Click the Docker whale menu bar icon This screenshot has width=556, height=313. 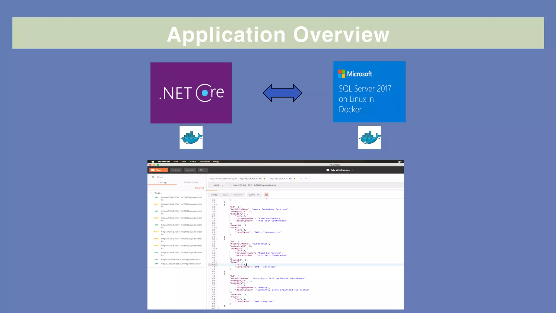(x=400, y=162)
